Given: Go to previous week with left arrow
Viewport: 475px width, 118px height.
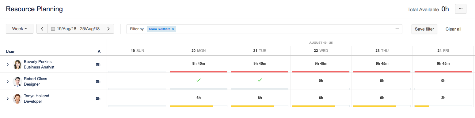Looking at the screenshot, I should [42, 29].
